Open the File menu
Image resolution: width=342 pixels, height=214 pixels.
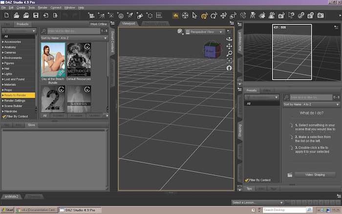click(3, 8)
